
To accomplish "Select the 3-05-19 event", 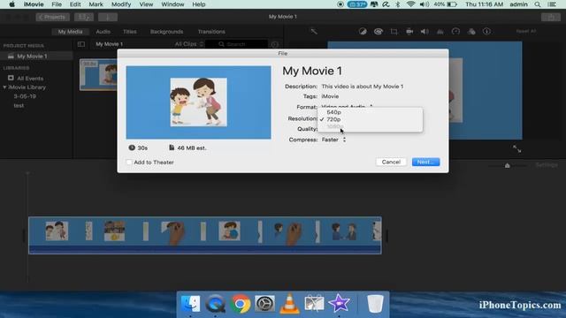I will tap(25, 96).
